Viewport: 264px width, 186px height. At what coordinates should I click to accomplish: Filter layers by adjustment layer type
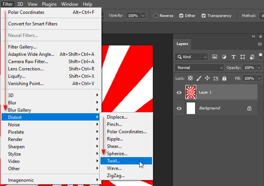224,57
